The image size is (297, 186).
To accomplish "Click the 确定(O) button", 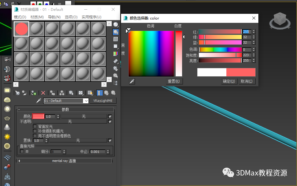I will [229, 81].
